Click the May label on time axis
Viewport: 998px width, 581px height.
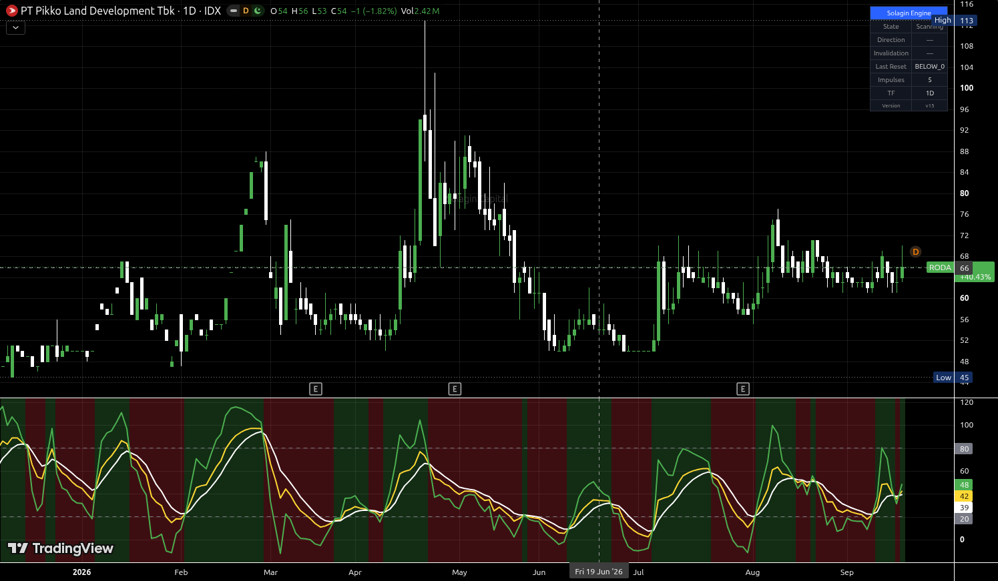[x=459, y=572]
